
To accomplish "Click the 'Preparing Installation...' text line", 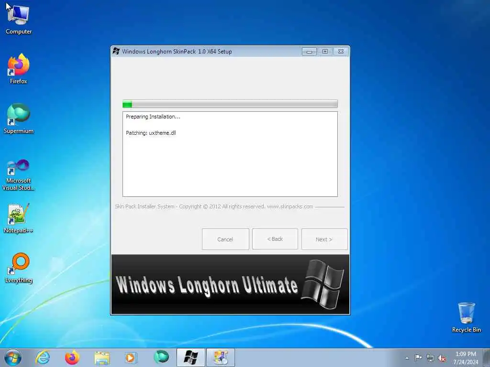I will point(153,117).
